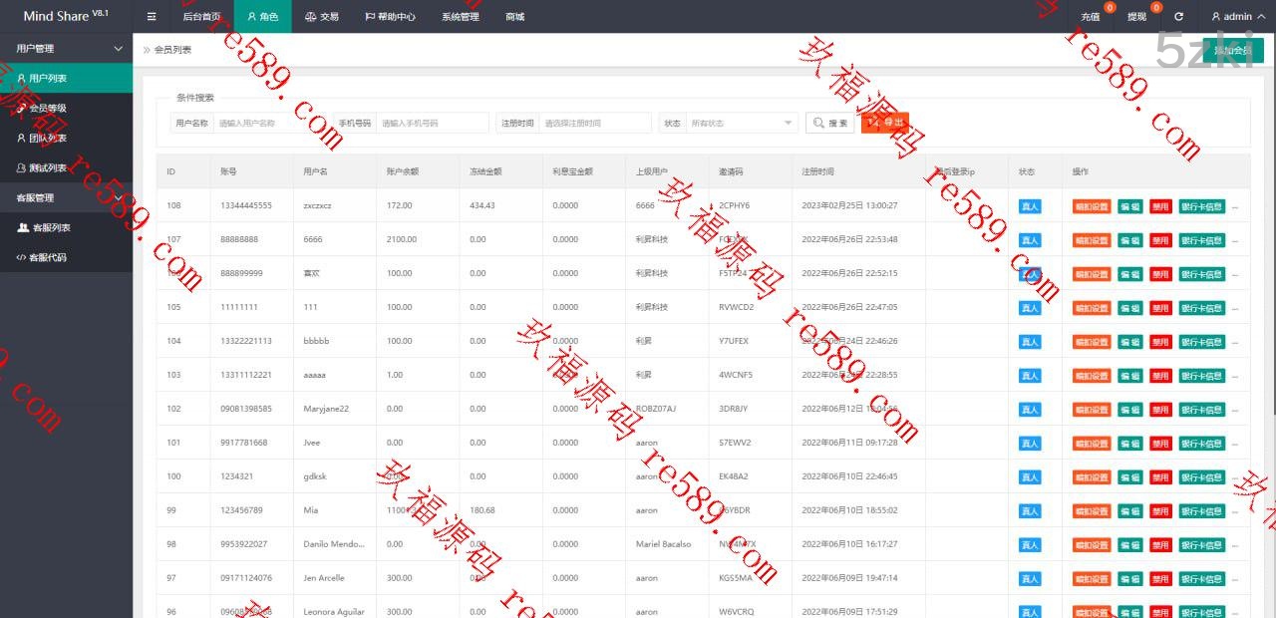
Task: Open 充值 recharge notifications
Action: (1091, 17)
